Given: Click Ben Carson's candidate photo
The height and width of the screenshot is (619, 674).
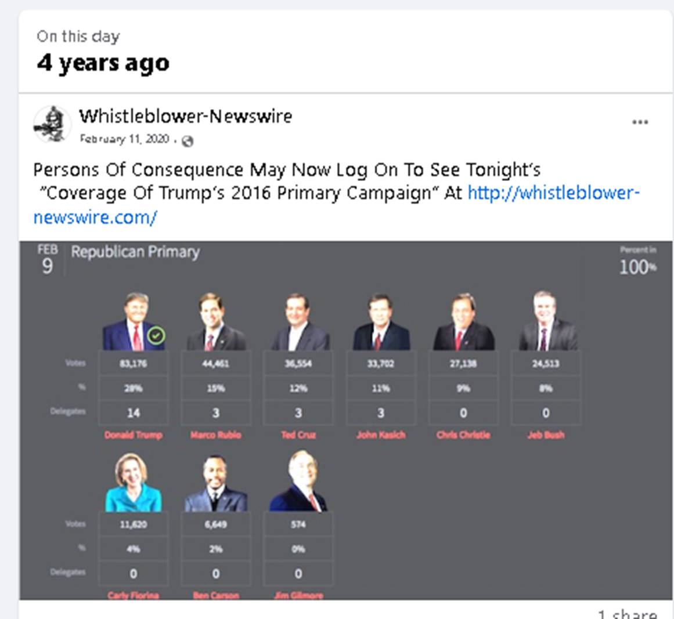Looking at the screenshot, I should coord(216,483).
